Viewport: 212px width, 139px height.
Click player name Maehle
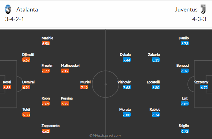pos(48,38)
